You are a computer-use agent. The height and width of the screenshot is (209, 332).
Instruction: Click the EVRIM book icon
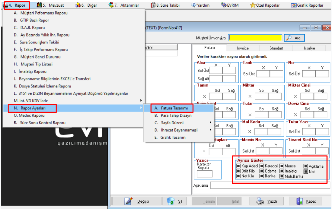click(x=224, y=5)
